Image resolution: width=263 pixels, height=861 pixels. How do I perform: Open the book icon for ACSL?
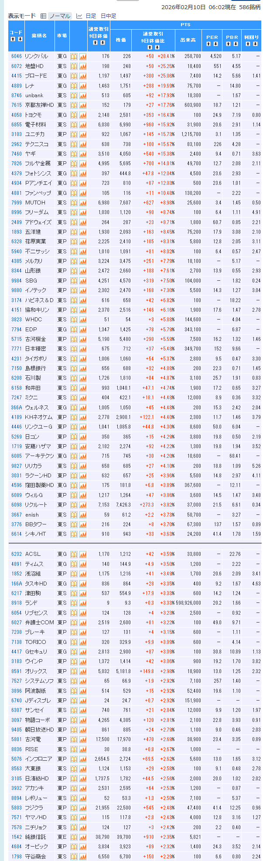(x=74, y=554)
